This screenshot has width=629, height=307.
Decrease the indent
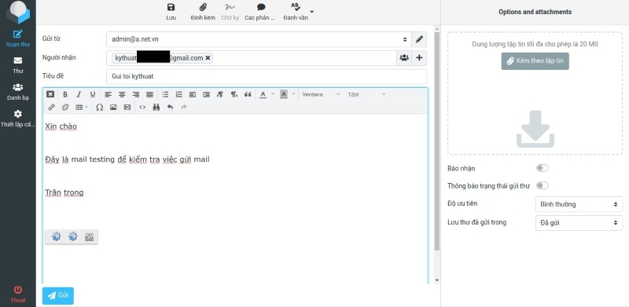pos(193,94)
